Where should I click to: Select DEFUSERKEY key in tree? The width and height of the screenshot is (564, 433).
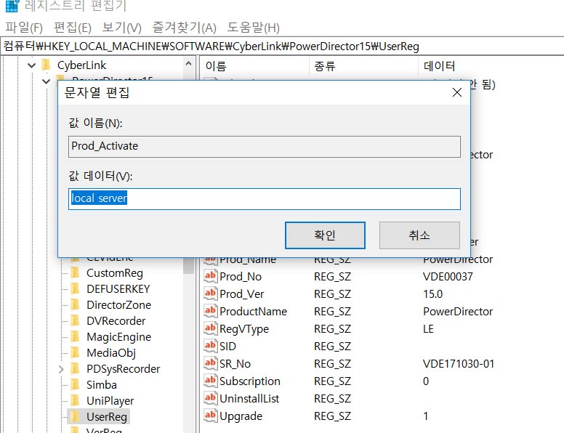point(118,288)
